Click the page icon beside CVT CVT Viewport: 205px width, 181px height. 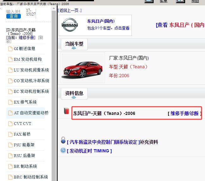(x=10, y=124)
